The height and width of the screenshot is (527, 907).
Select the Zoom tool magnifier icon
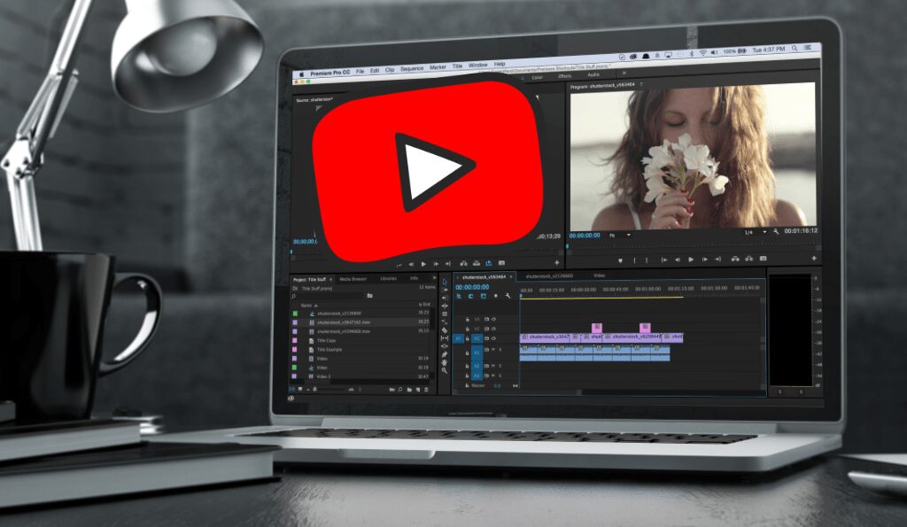pyautogui.click(x=444, y=370)
